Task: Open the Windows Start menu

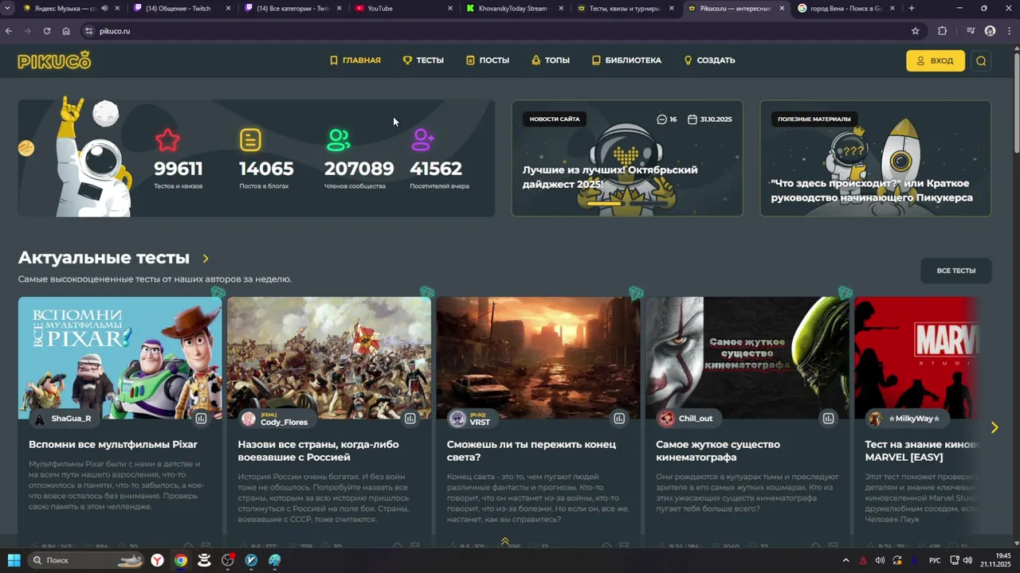Action: pyautogui.click(x=14, y=560)
